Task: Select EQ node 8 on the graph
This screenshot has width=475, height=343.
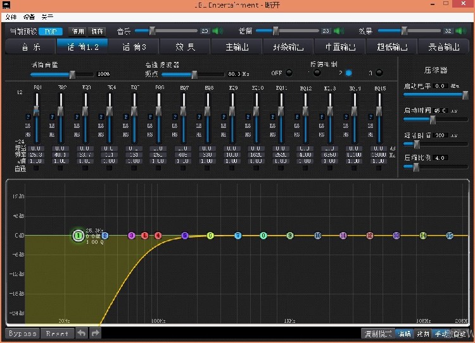Action: [x=263, y=236]
